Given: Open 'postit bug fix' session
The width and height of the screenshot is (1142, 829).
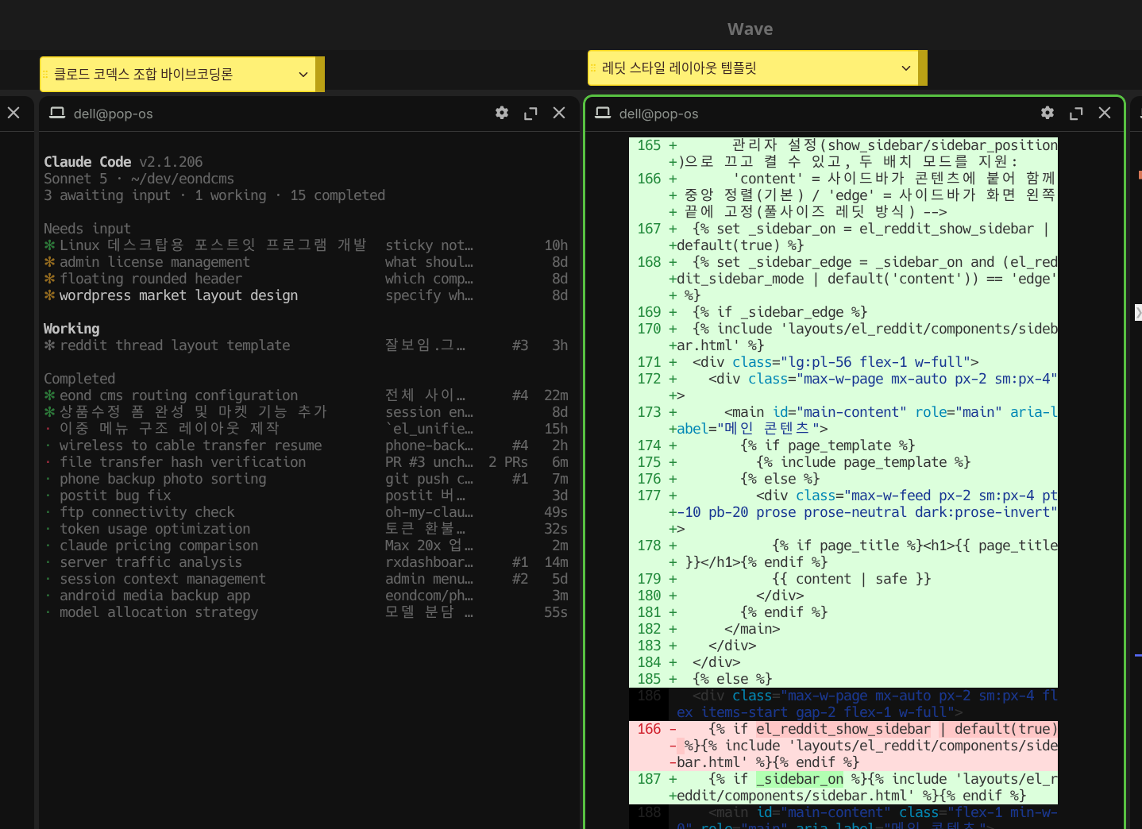Looking at the screenshot, I should (306, 495).
